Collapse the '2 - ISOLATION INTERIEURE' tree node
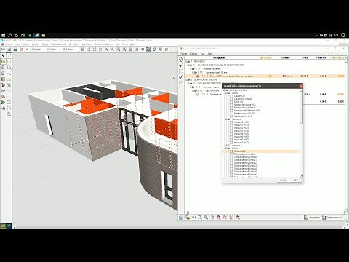The width and height of the screenshot is (349, 262). pos(186,79)
